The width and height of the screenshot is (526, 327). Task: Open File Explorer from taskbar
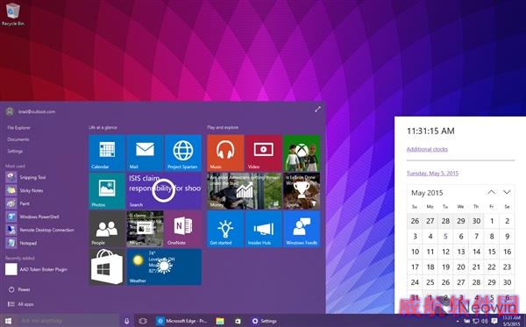point(220,321)
